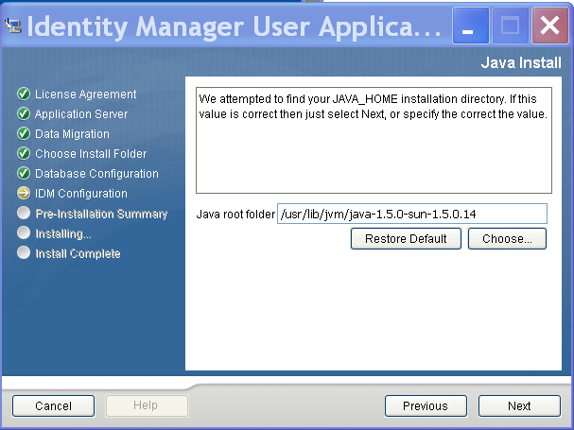Click the greyed-out Help button

[x=147, y=405]
